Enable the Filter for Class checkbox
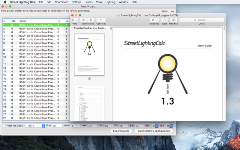The height and width of the screenshot is (150, 240). point(4,125)
